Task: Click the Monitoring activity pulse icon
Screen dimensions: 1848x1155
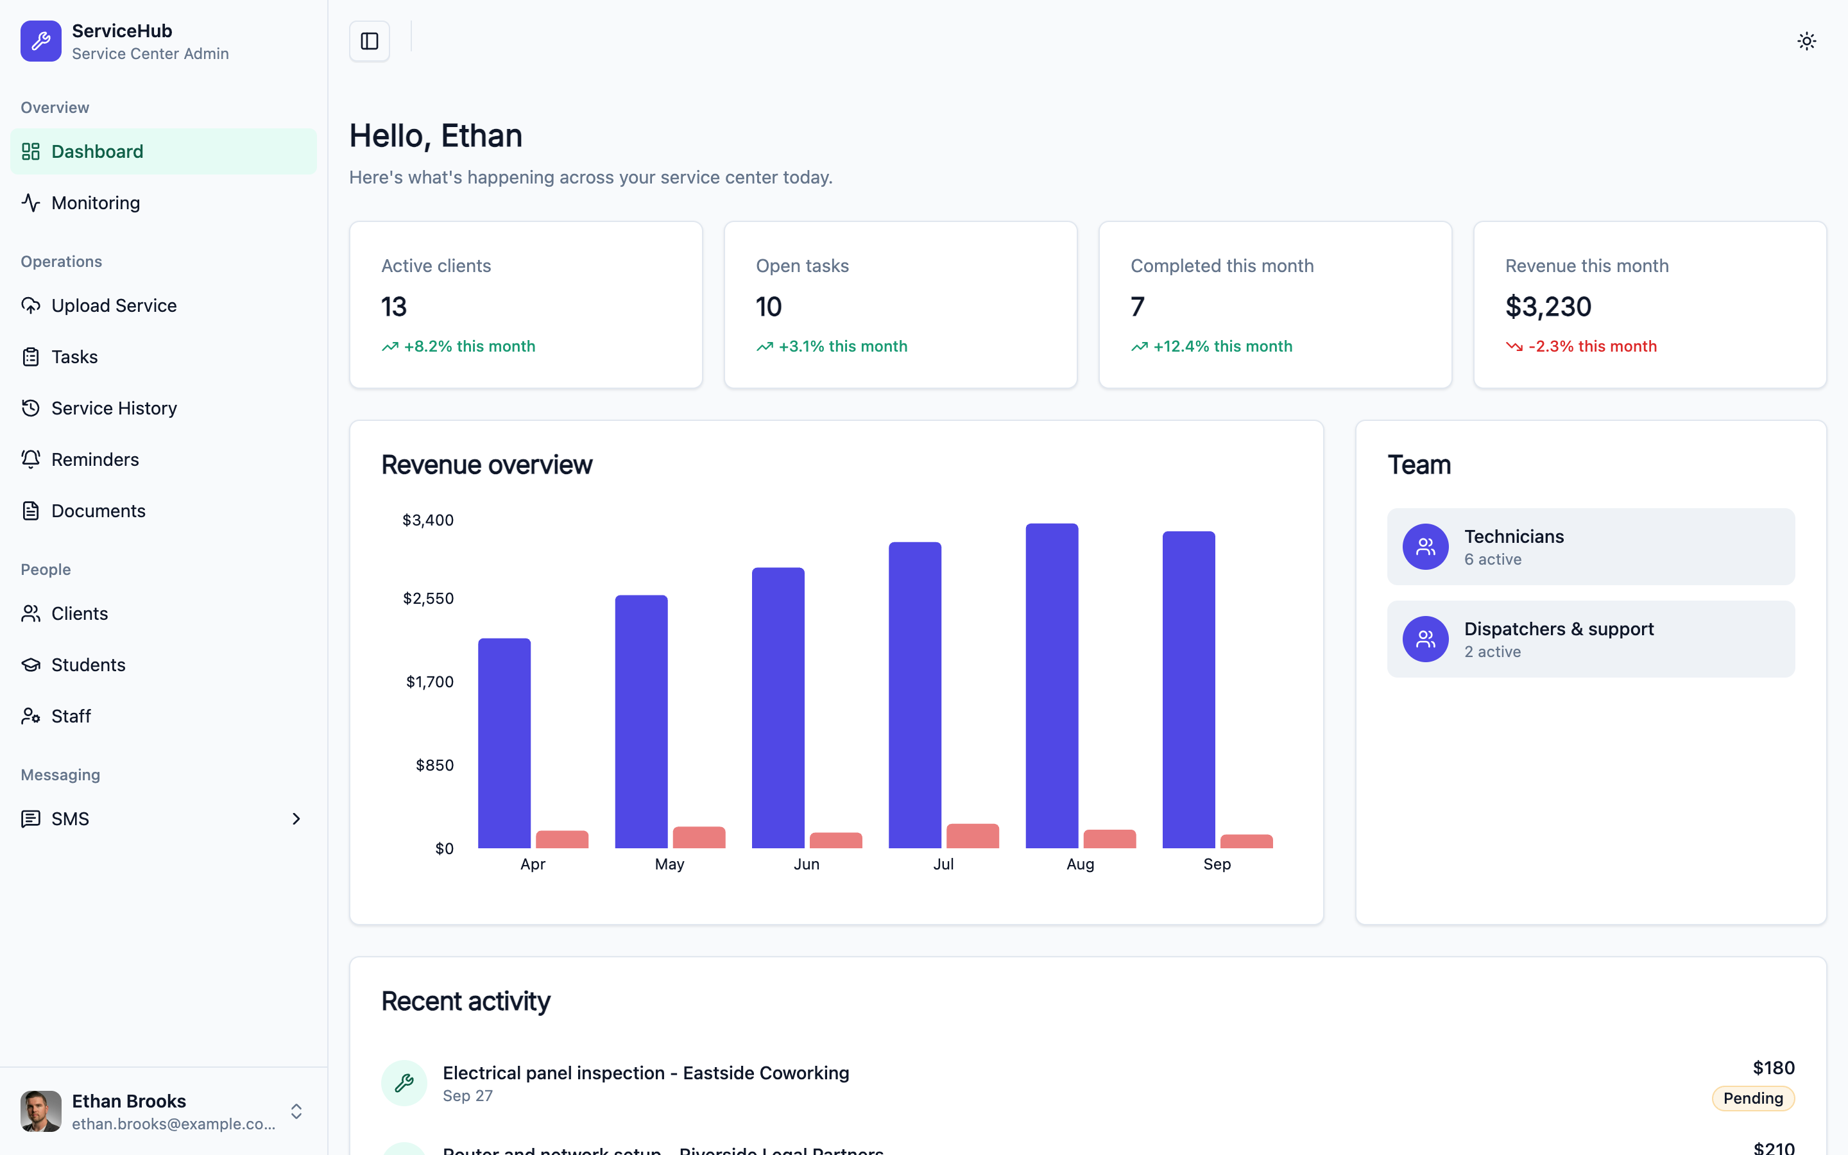Action: [31, 202]
